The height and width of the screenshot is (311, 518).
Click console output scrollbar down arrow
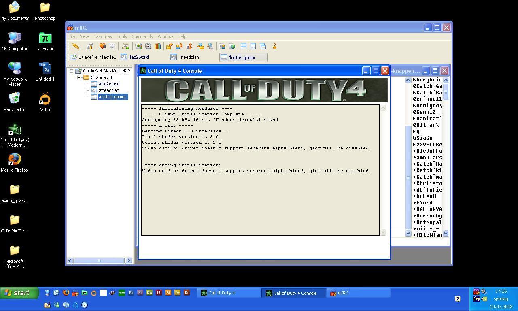coord(383,232)
